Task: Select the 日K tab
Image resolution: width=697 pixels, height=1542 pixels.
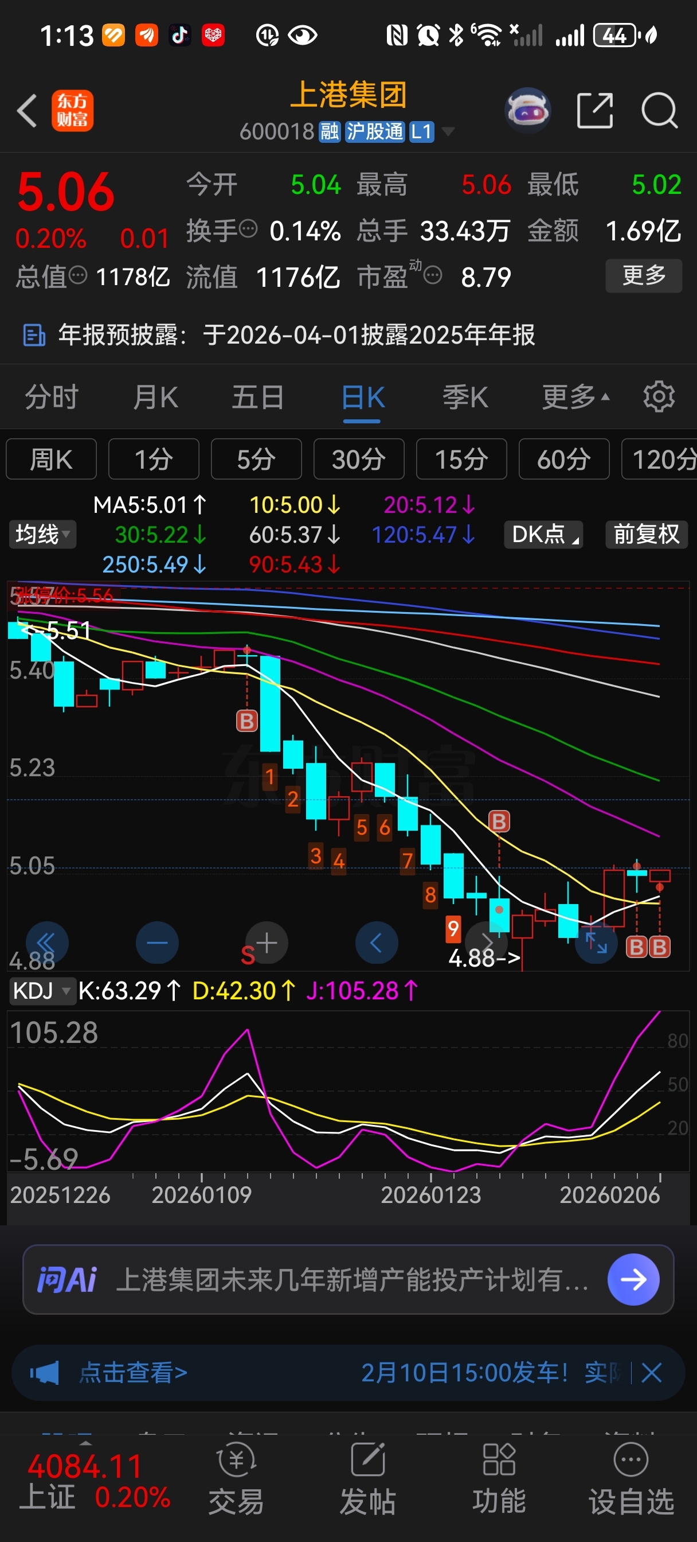Action: (x=363, y=398)
